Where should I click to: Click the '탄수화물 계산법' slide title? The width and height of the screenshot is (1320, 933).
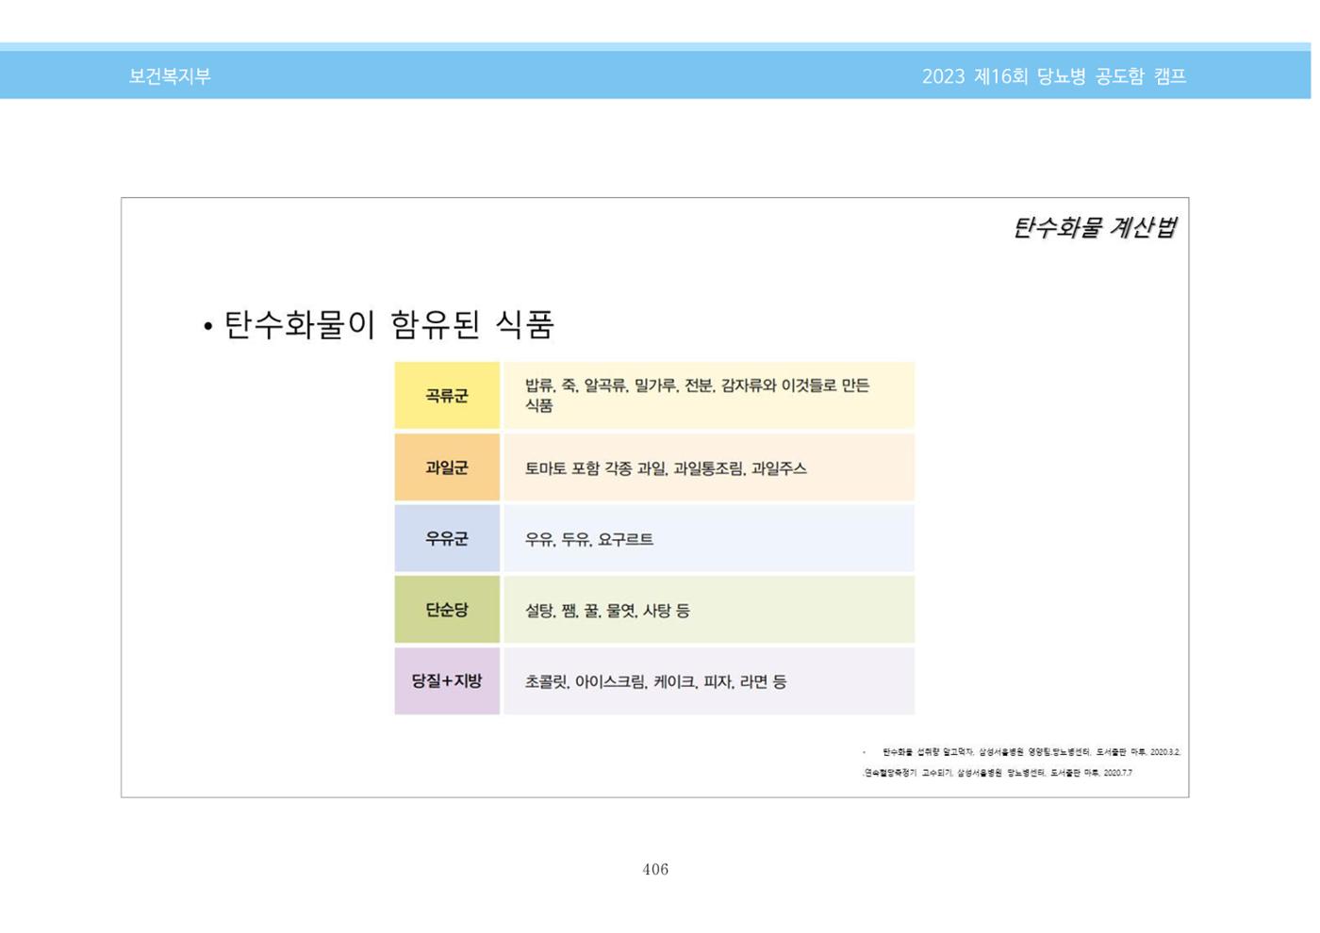tap(1094, 227)
